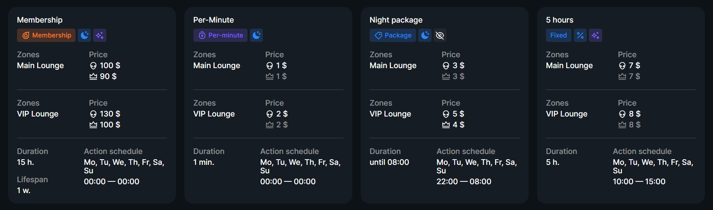Click the hidden-eye icon on Night package

point(440,35)
